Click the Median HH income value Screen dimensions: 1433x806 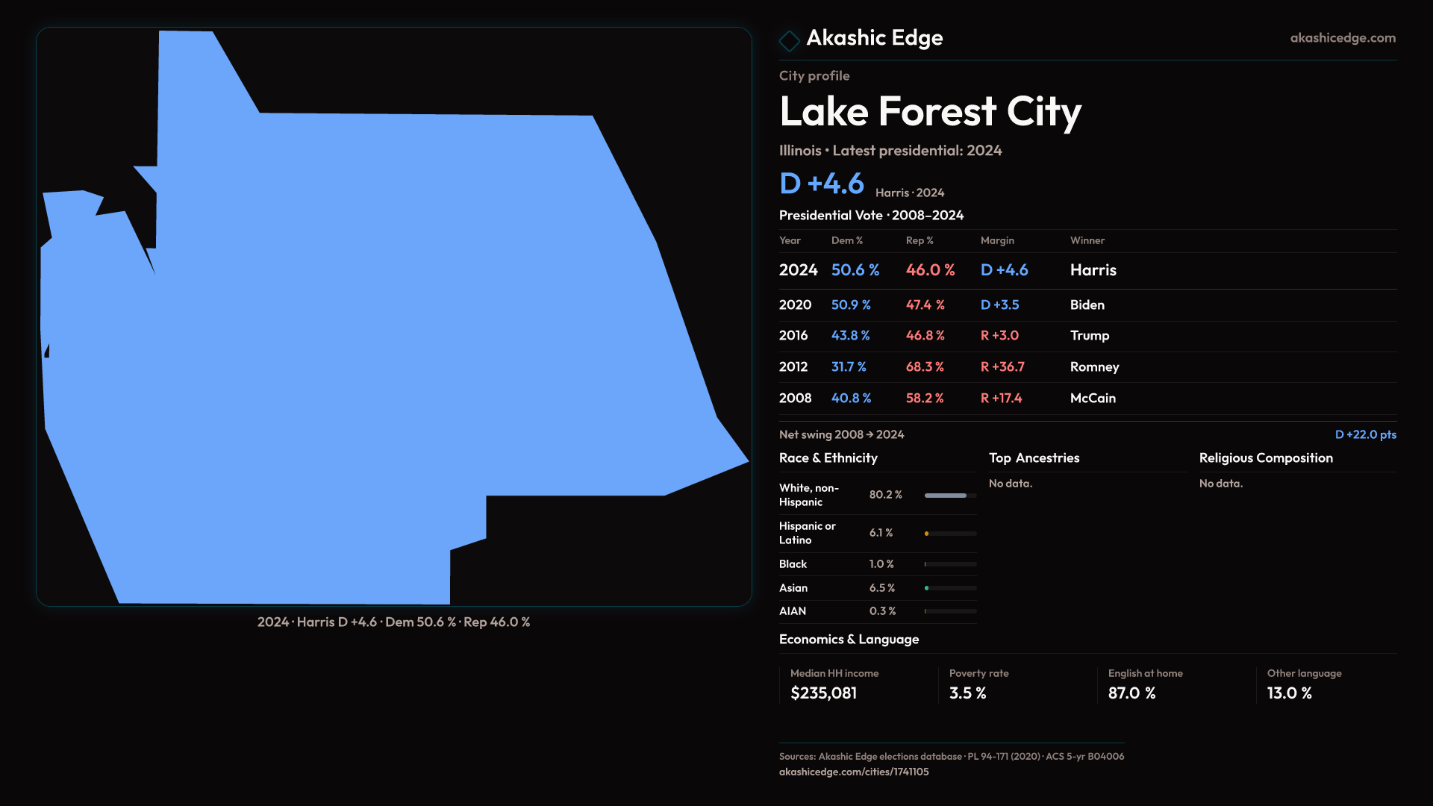[823, 693]
